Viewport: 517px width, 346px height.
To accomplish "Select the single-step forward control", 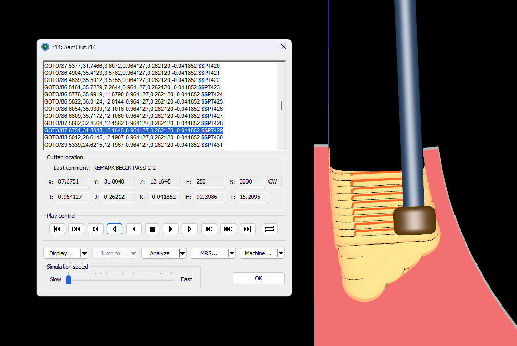I will (190, 229).
